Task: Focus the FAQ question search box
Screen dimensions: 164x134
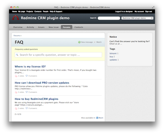Action: pos(58,55)
